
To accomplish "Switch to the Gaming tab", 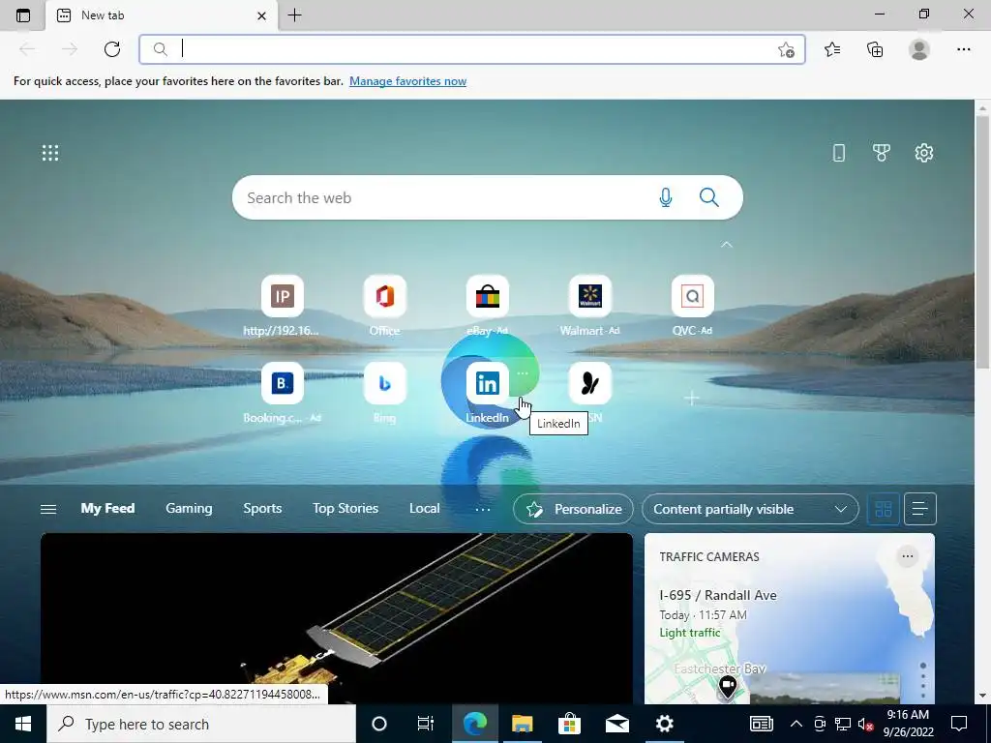I will click(x=189, y=509).
